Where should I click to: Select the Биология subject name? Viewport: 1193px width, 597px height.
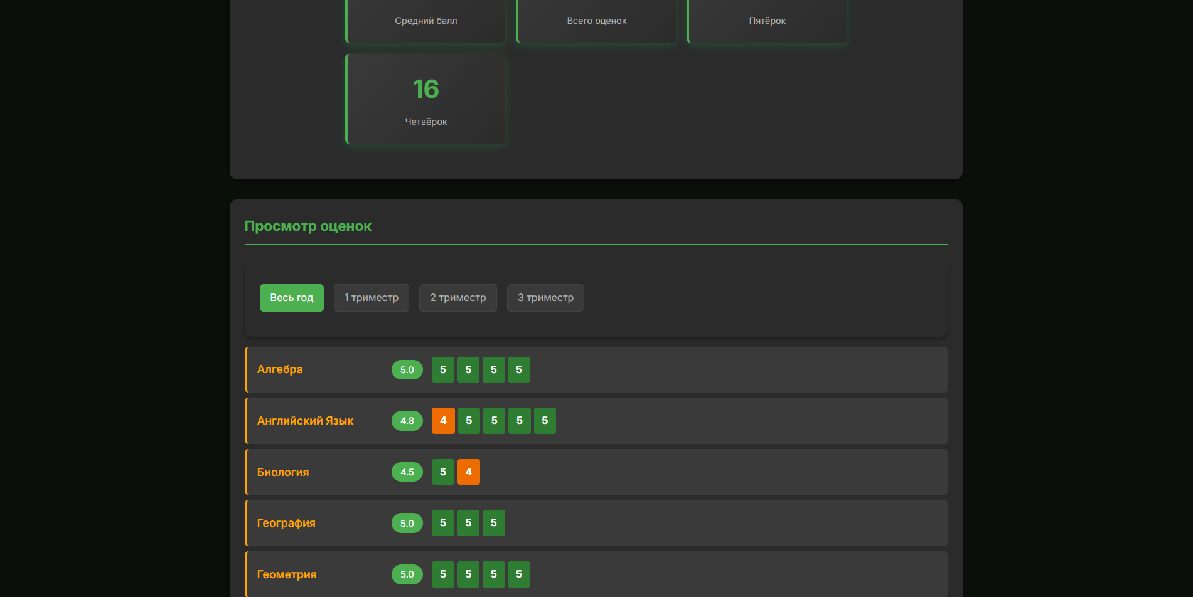click(283, 472)
